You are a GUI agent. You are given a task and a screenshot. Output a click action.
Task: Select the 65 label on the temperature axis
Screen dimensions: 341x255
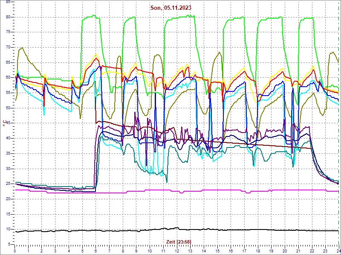tap(8, 62)
